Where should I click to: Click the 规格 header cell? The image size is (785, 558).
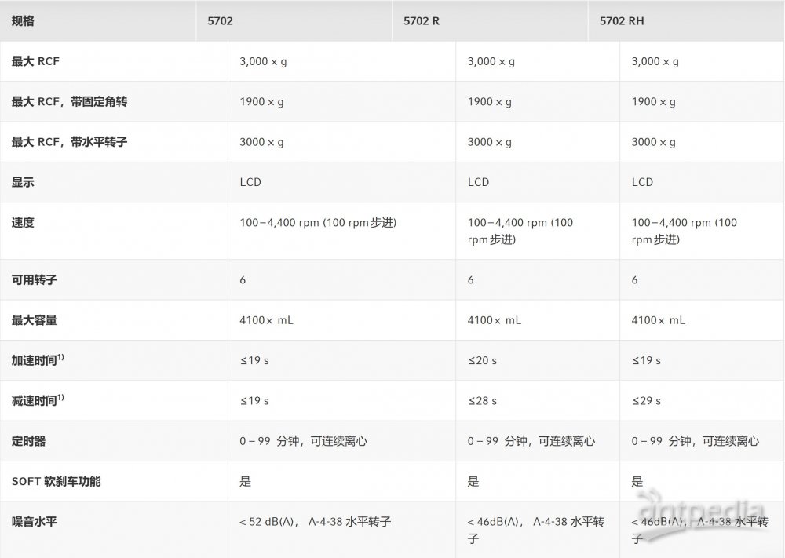tap(23, 21)
